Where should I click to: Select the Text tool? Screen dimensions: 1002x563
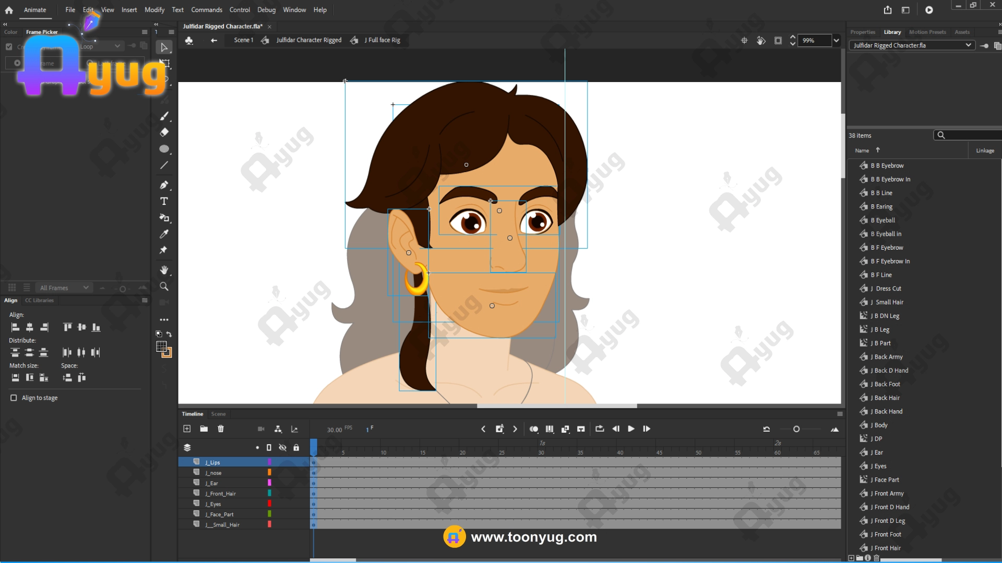[x=164, y=201]
